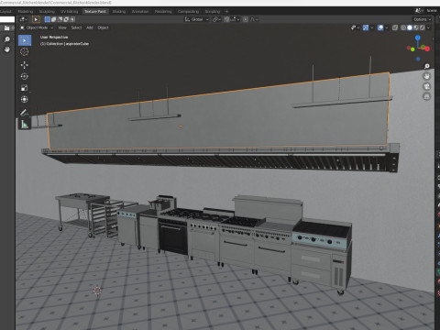Select the Measure tool

coord(25,124)
